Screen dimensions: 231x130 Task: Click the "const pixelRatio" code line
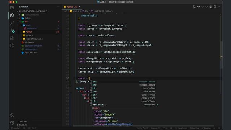pyautogui.click(x=107, y=52)
